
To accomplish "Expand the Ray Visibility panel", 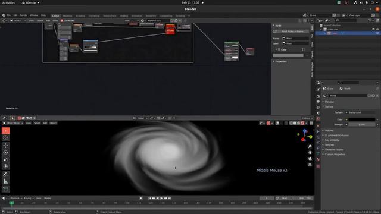I will pyautogui.click(x=332, y=140).
